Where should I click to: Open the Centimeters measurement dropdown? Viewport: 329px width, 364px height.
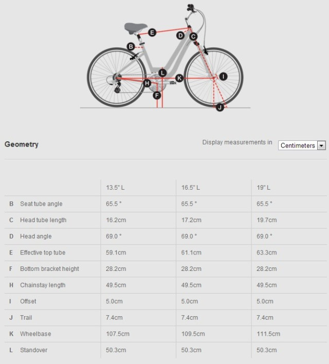298,145
